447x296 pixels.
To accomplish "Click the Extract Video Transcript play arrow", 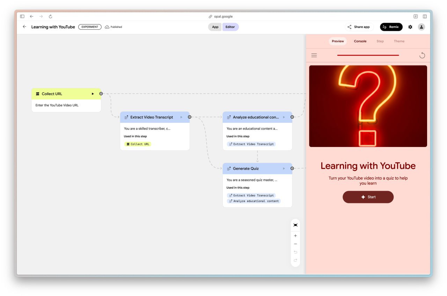I will coord(181,117).
